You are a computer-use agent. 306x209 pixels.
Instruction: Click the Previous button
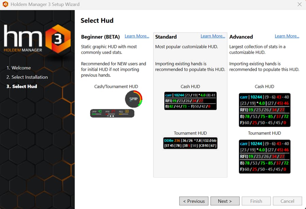pyautogui.click(x=194, y=201)
